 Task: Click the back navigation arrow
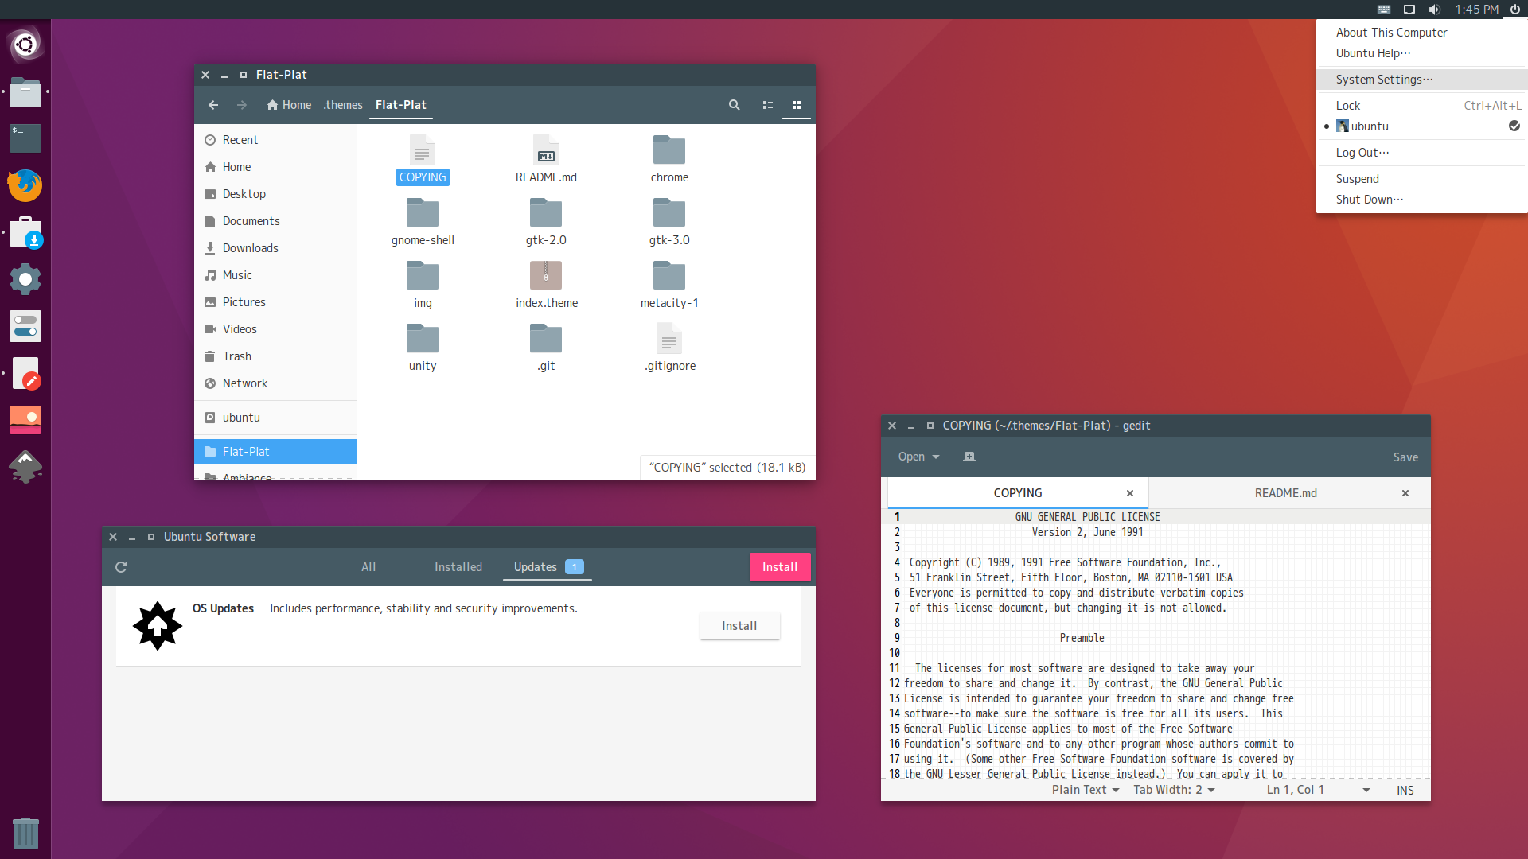tap(213, 105)
